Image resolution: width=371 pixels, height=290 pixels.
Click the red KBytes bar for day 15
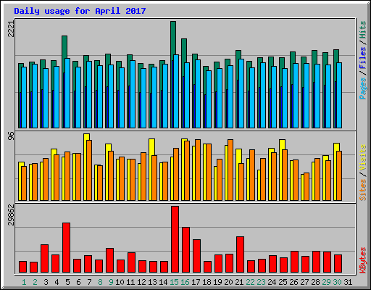click(x=175, y=239)
